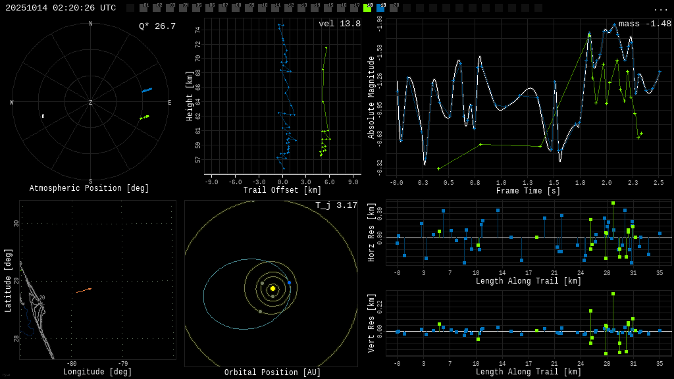This screenshot has width=674, height=379.
Task: Toggle the blue station 19 indicator
Action: 380,8
